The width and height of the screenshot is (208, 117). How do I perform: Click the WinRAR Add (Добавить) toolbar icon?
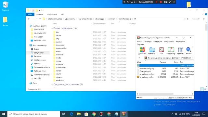[x=142, y=51]
